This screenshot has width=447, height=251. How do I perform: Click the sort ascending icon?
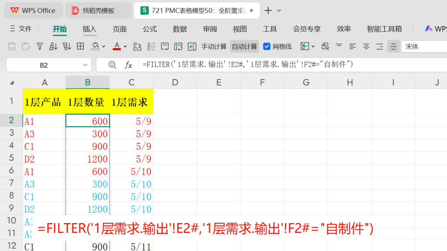[x=53, y=46]
